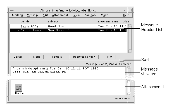Open the window menu button in title bar
Image resolution: width=174 pixels, height=110 pixels.
(x=12, y=10)
